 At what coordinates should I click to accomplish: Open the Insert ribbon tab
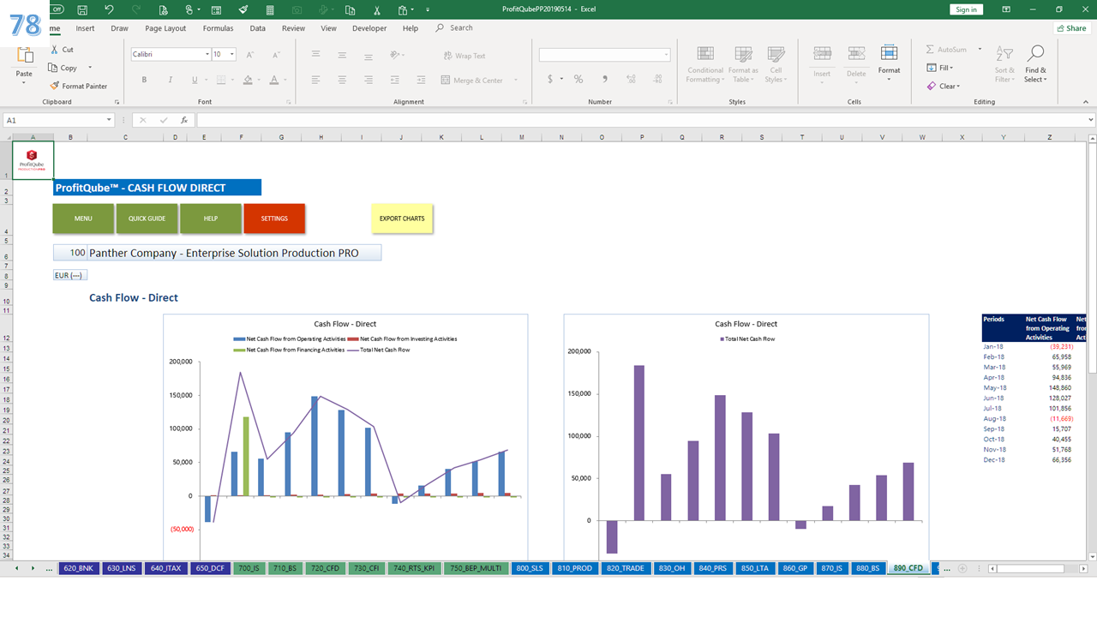pos(85,28)
